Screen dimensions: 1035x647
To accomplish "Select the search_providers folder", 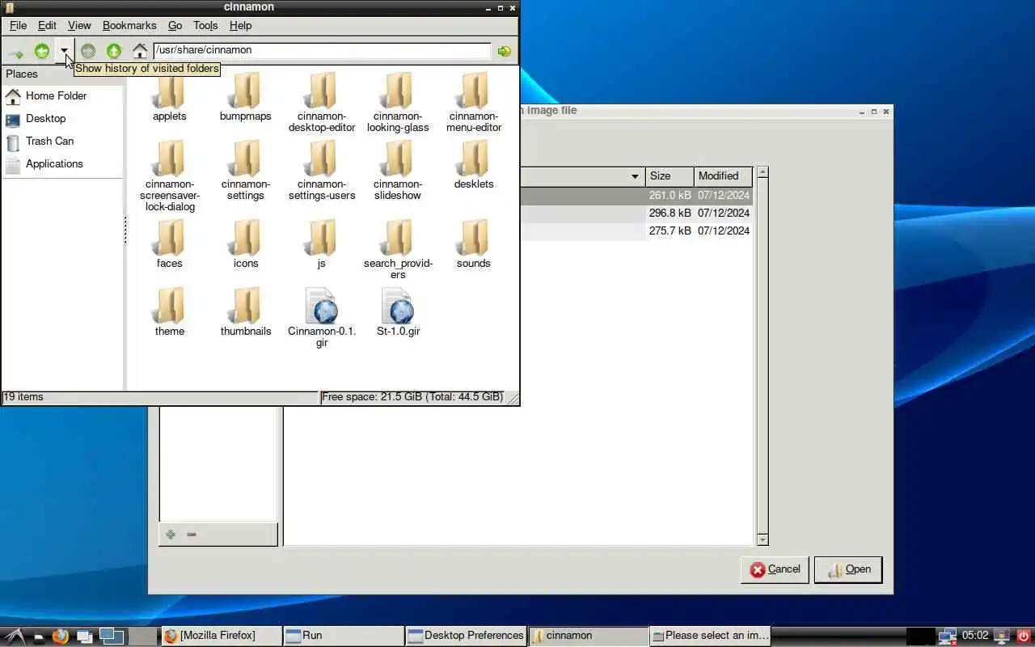I will 398,249.
